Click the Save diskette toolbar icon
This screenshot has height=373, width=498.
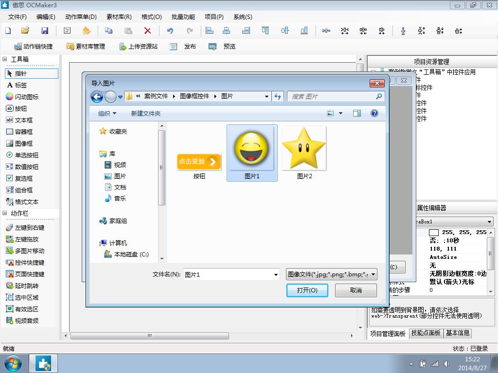pos(45,31)
